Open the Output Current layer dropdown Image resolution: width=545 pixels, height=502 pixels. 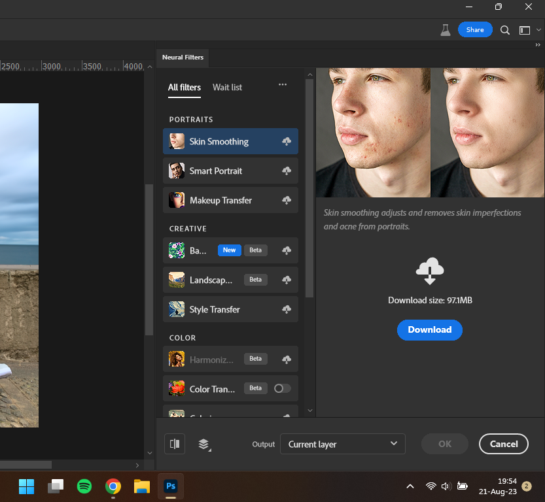tap(343, 444)
